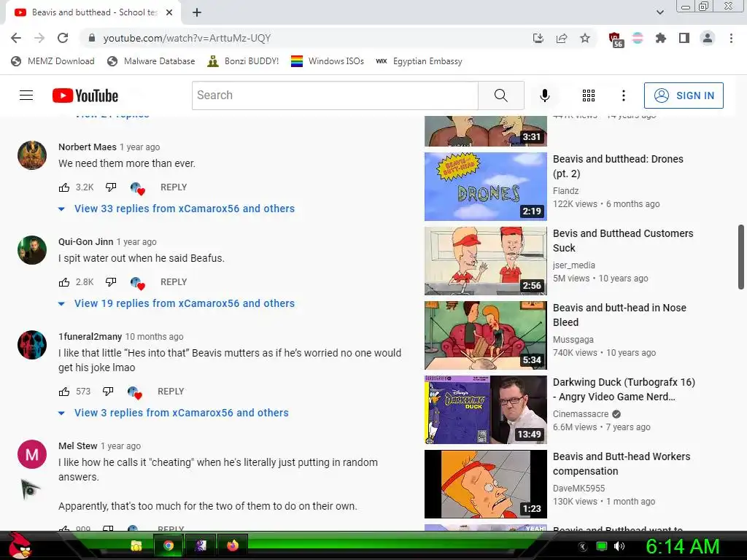Open file explorer folder on taskbar

point(136,545)
